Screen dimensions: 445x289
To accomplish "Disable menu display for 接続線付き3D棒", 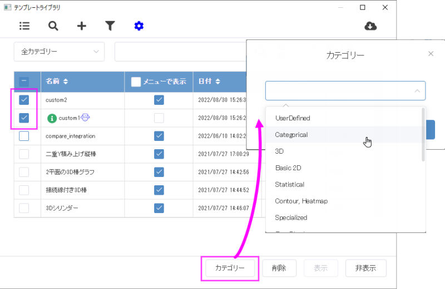I will (x=159, y=190).
